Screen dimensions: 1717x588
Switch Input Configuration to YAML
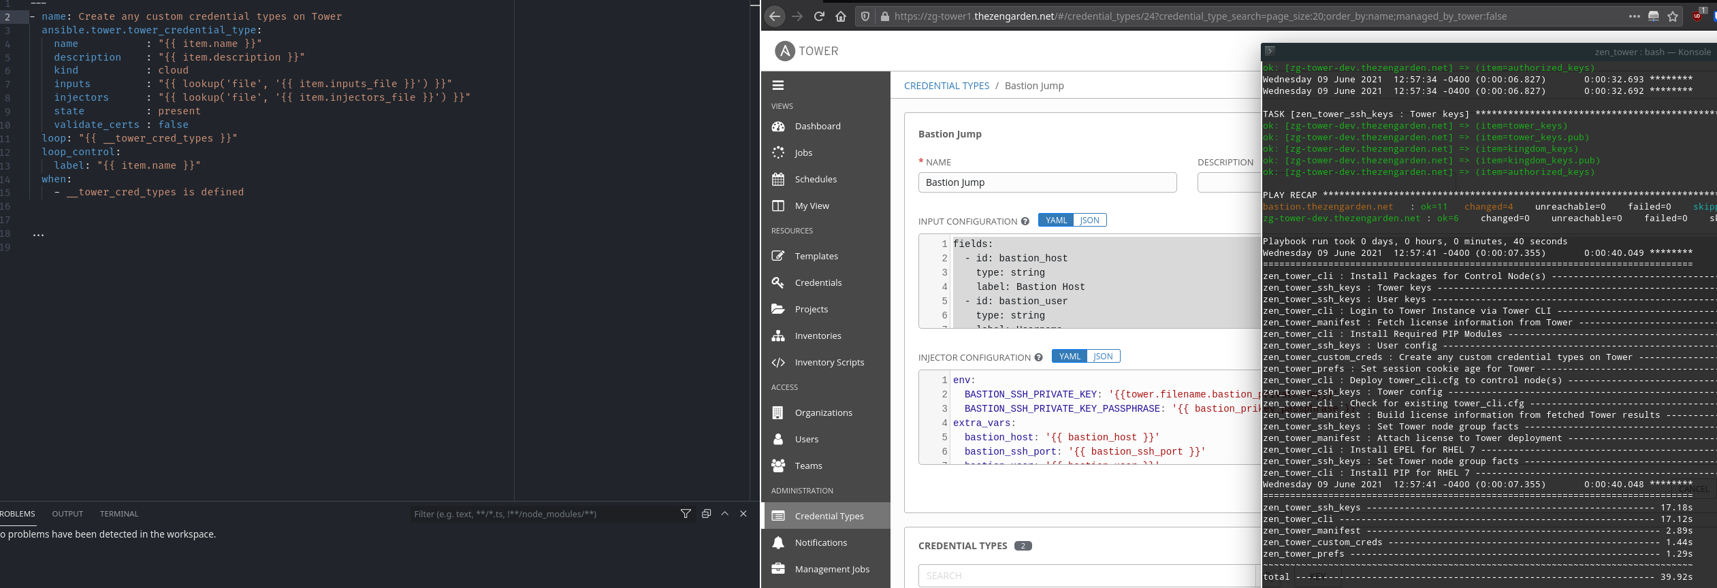pos(1056,220)
